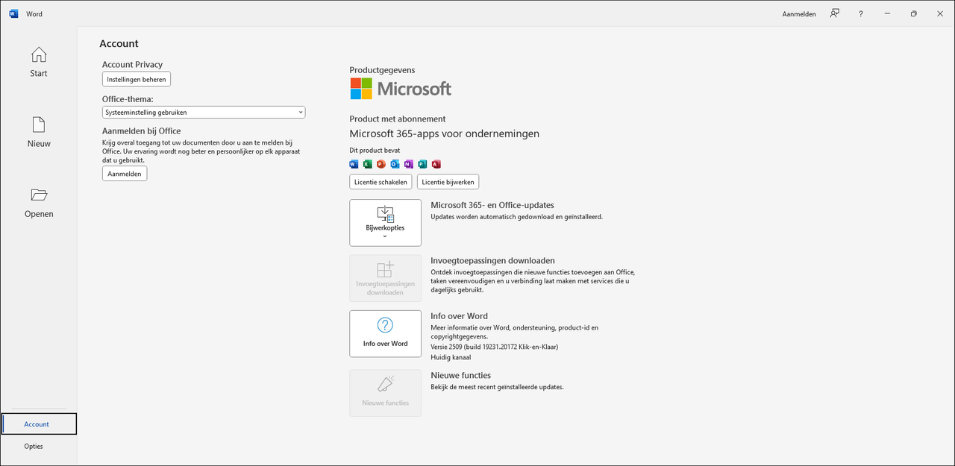955x466 pixels.
Task: Click the Licentie bijwerken button
Action: 448,182
